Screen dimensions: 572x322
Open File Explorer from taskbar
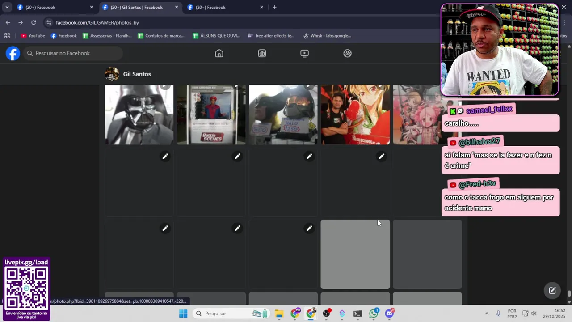(x=279, y=314)
